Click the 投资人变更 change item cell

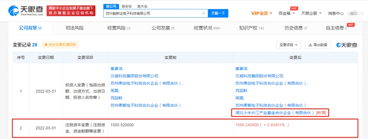coord(85,91)
